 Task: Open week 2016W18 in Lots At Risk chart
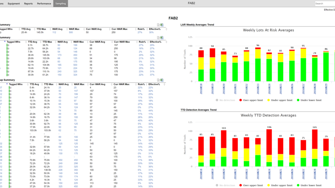click(x=201, y=89)
